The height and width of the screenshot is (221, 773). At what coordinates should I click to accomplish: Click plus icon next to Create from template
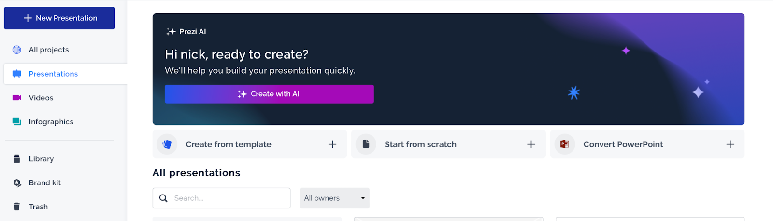(x=332, y=144)
